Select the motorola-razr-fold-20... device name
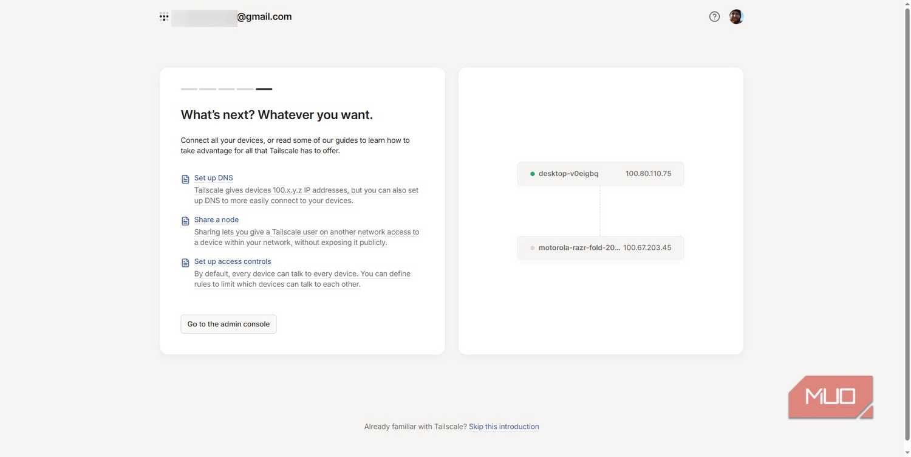The width and height of the screenshot is (911, 457). click(x=579, y=248)
